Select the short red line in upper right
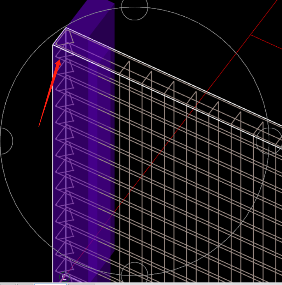282x285 pixels. pyautogui.click(x=266, y=42)
